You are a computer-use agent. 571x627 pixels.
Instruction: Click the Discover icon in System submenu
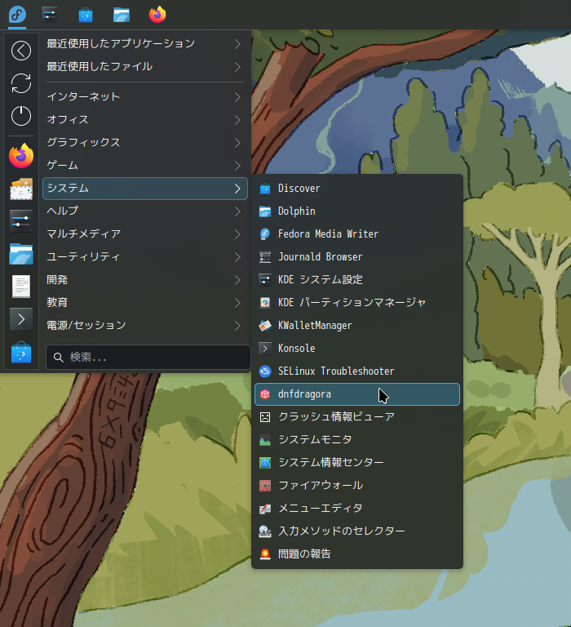pos(265,189)
